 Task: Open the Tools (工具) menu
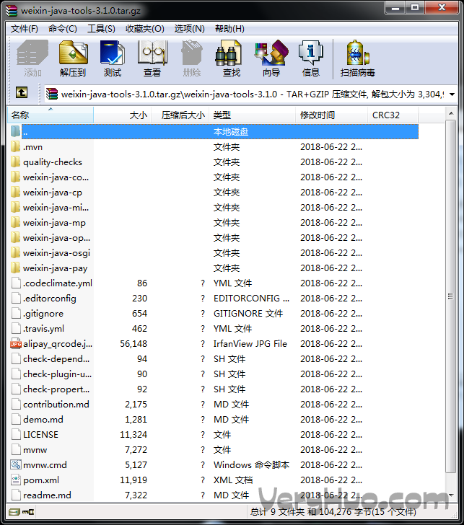[x=101, y=29]
